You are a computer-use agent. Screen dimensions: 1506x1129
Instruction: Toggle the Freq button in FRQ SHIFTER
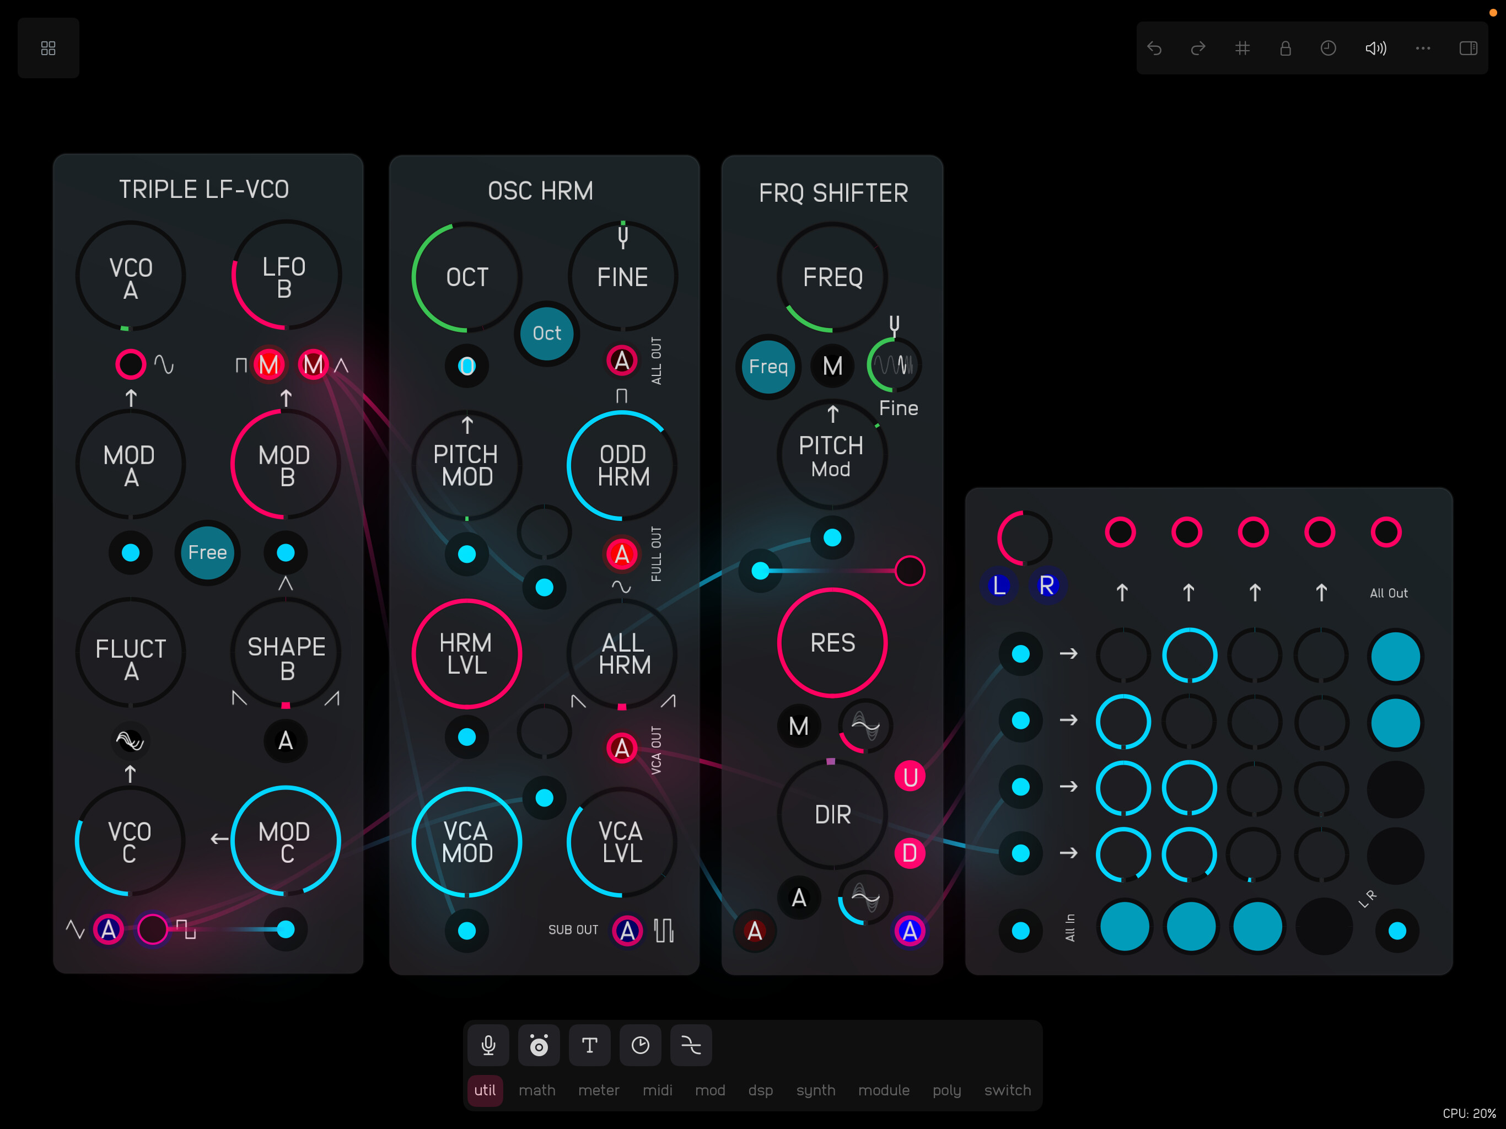(x=768, y=367)
